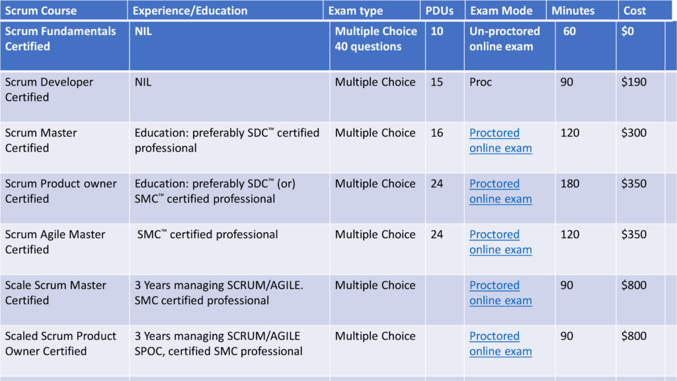Open Proctored online exam link for Scrum Product owner
The height and width of the screenshot is (381, 677).
click(x=500, y=191)
